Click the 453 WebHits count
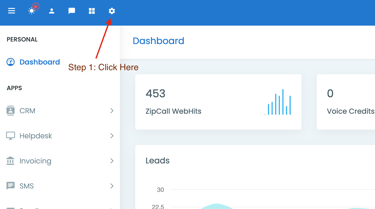Image resolution: width=375 pixels, height=209 pixels. (155, 93)
